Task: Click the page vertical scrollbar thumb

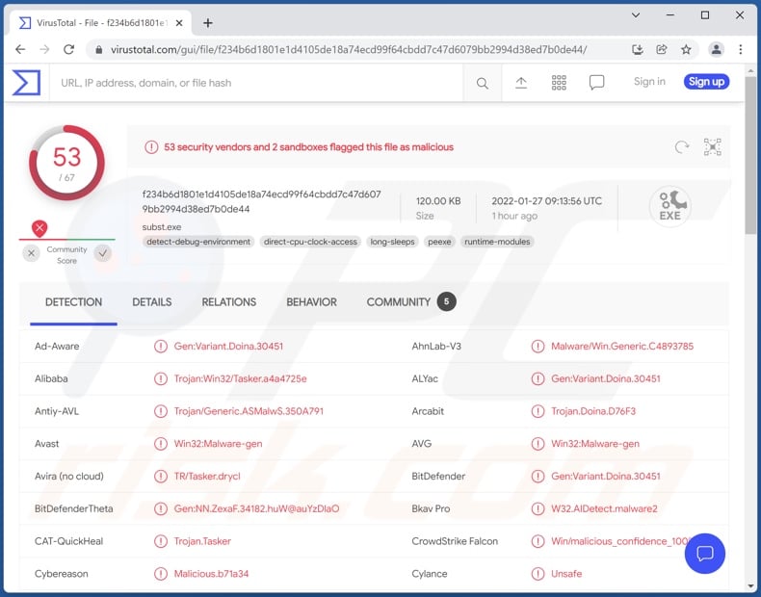Action: click(750, 155)
